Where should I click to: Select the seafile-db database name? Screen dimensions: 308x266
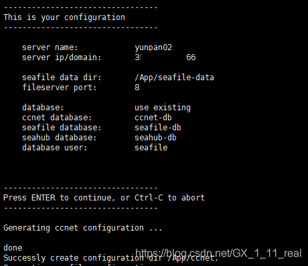click(158, 128)
